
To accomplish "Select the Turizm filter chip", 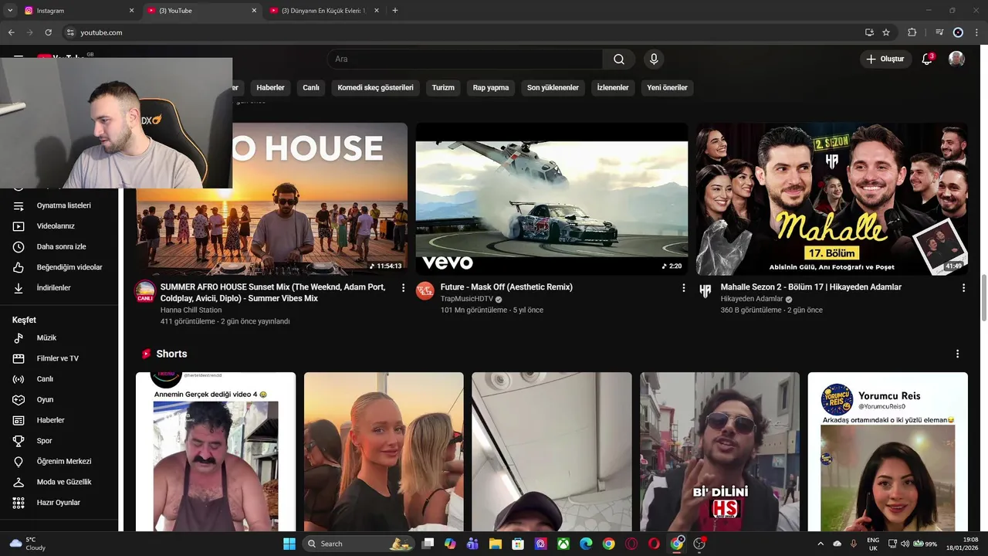I will (x=443, y=88).
